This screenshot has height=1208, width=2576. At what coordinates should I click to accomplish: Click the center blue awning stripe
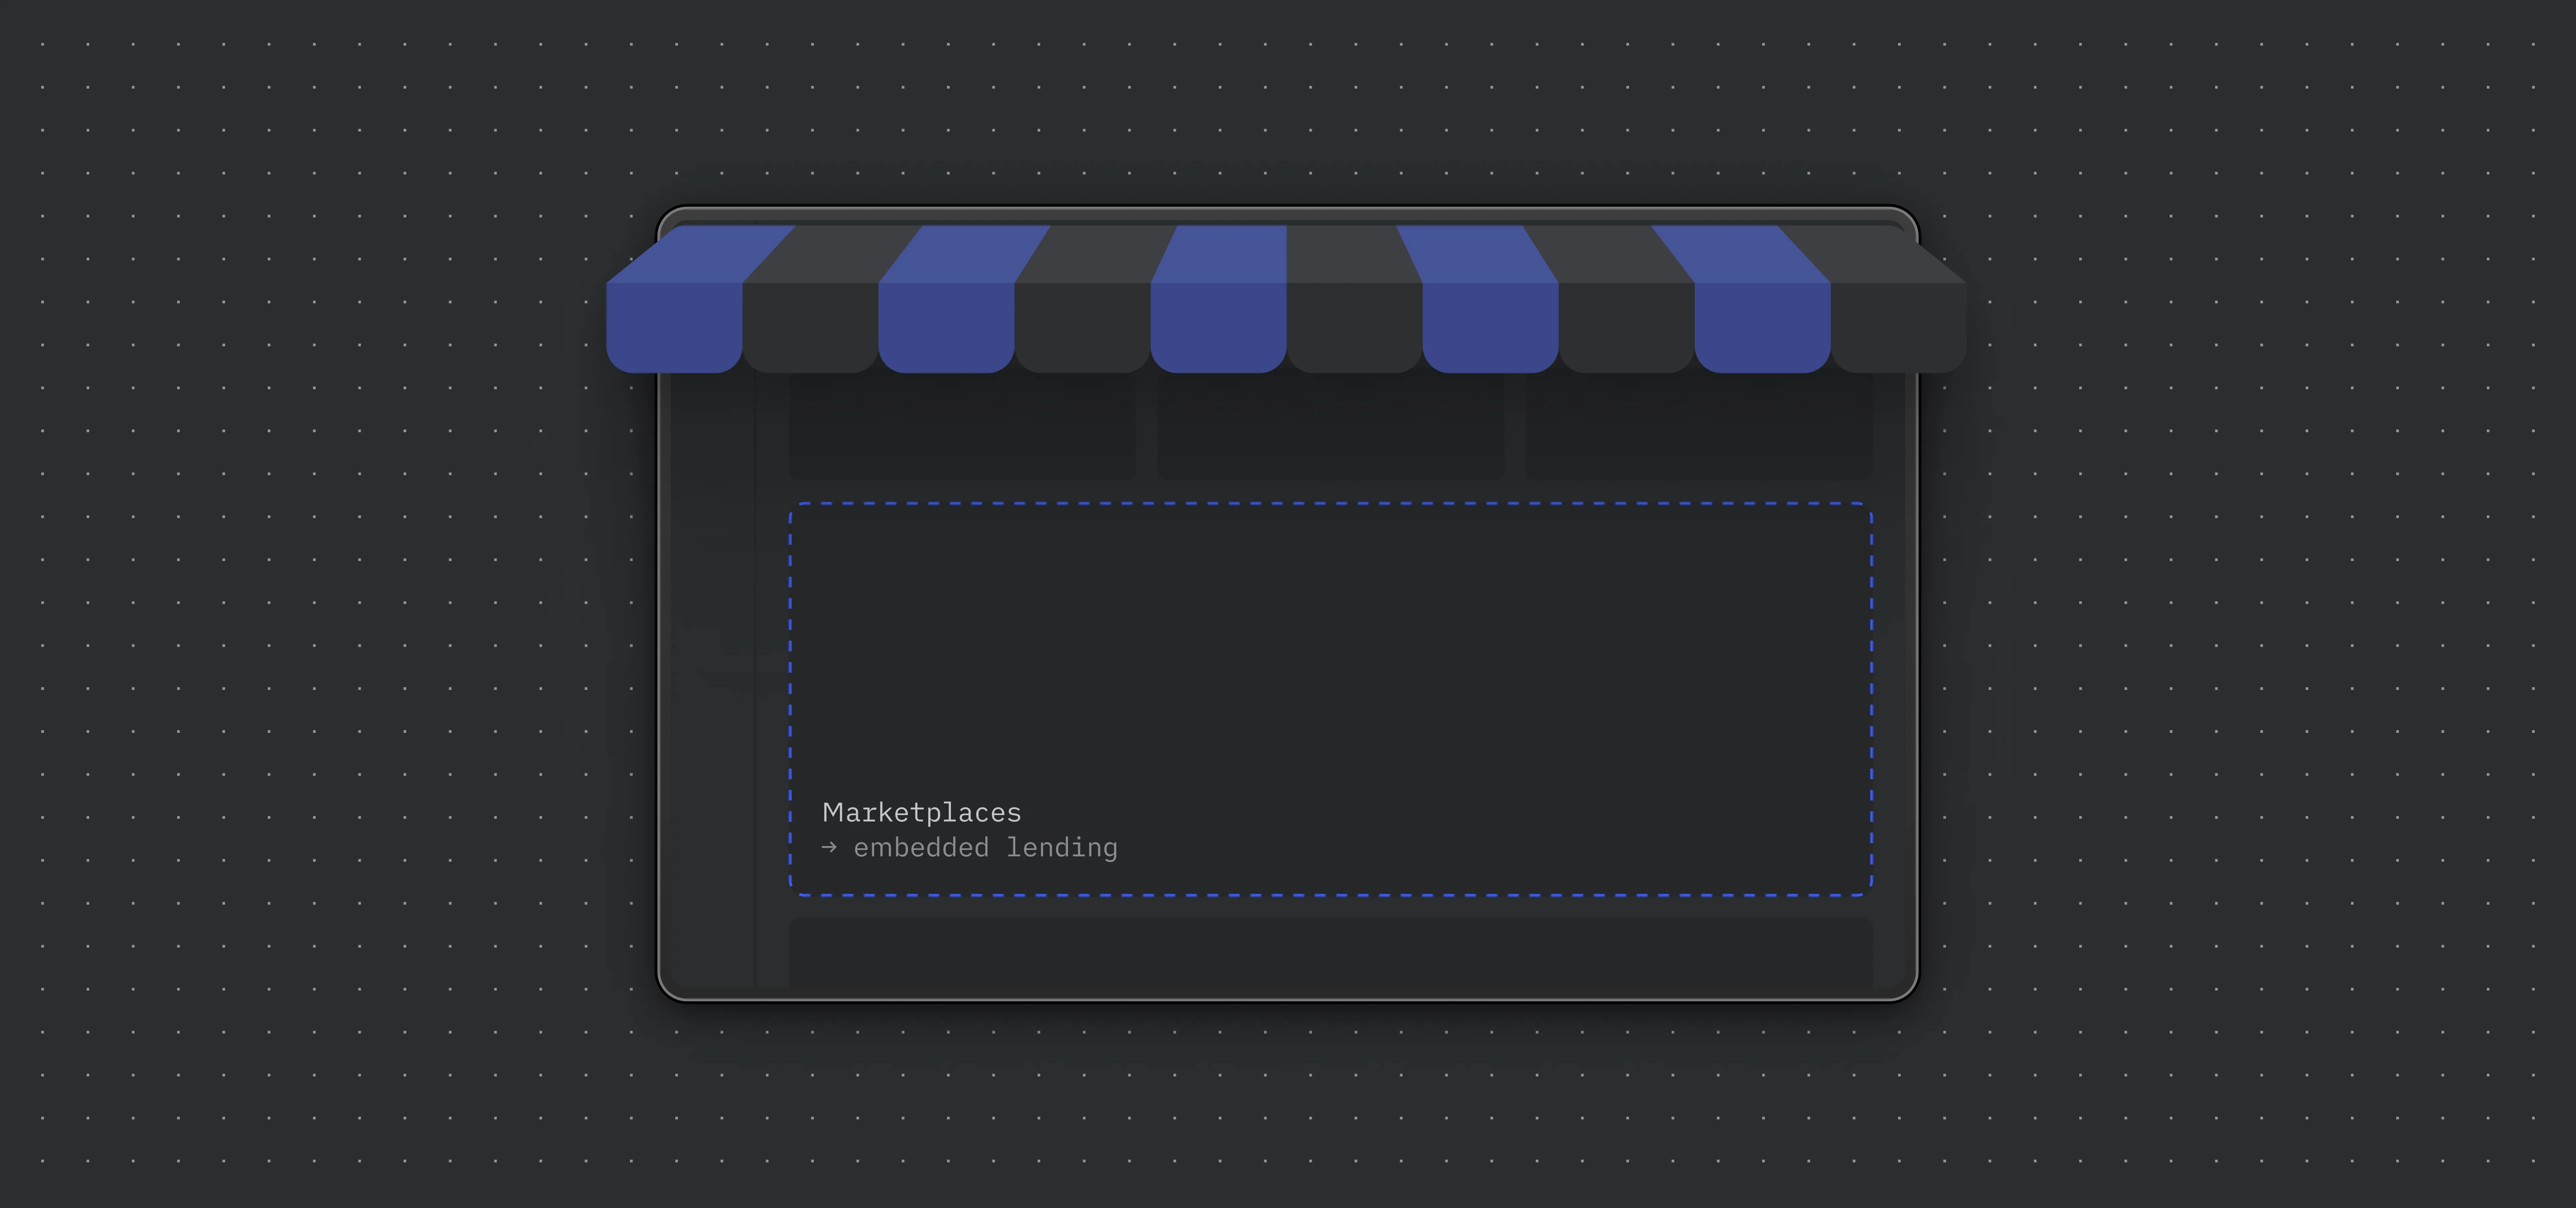click(1218, 325)
